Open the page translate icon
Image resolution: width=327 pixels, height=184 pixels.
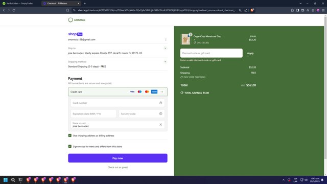tap(240, 10)
